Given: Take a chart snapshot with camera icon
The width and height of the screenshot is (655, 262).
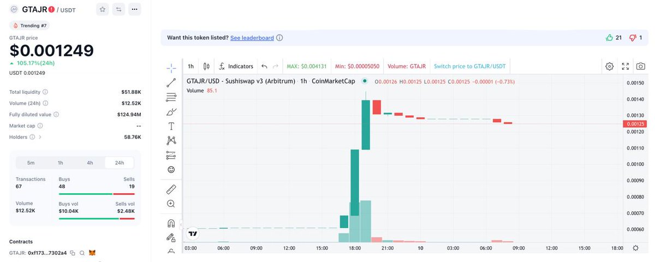Looking at the screenshot, I should click(641, 66).
